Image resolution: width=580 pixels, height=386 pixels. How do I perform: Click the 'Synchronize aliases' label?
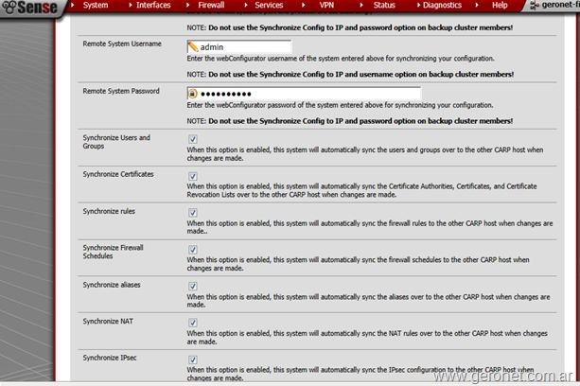112,285
